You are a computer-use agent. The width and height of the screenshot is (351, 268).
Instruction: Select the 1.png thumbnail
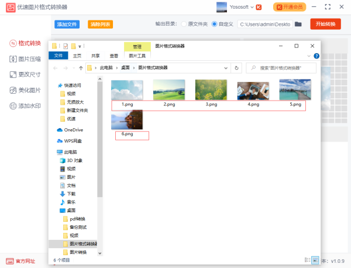(127, 90)
